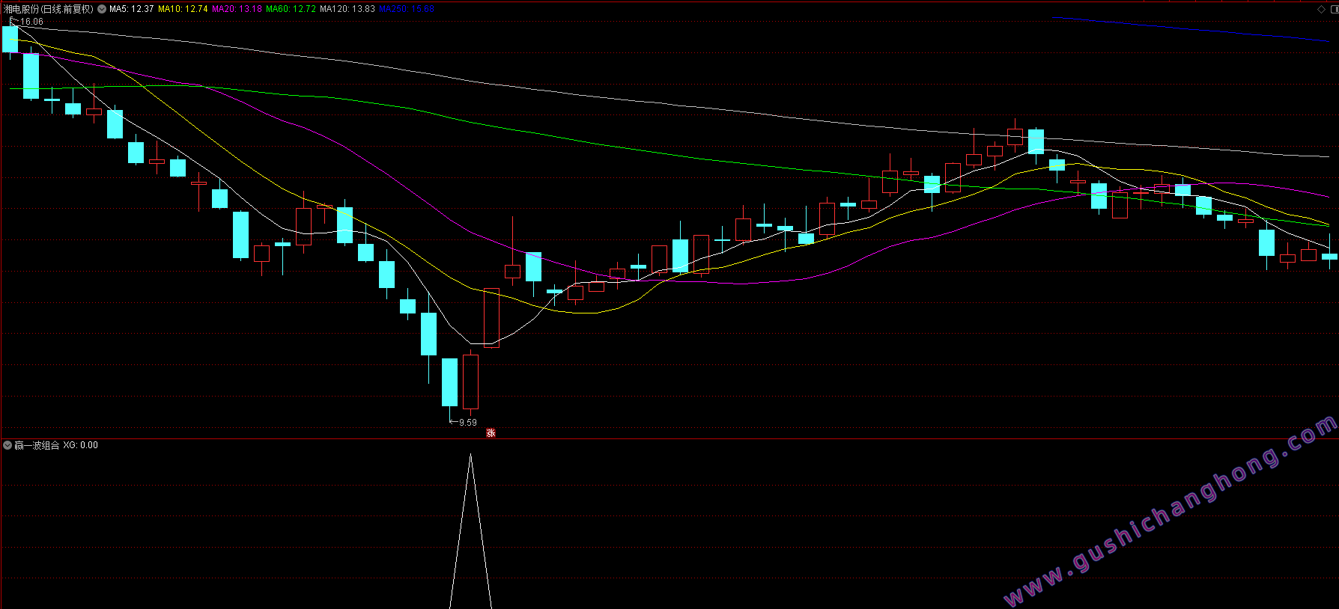The image size is (1339, 609).
Task: Select the green MA60: 12.72 label
Action: coord(291,9)
